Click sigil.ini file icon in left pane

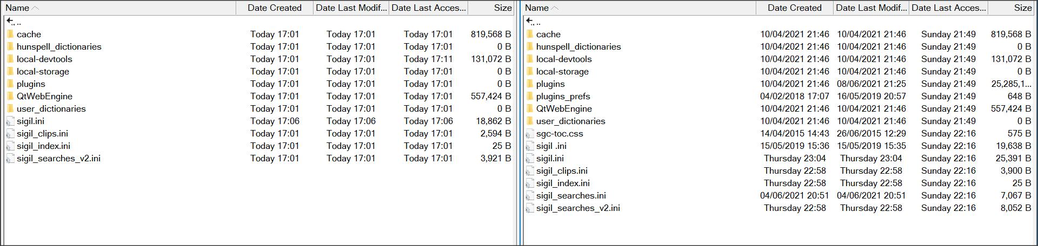(10, 121)
